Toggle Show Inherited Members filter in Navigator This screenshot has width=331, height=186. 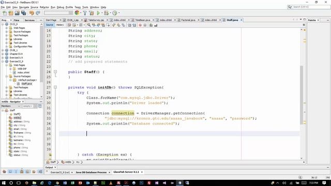click(x=4, y=172)
